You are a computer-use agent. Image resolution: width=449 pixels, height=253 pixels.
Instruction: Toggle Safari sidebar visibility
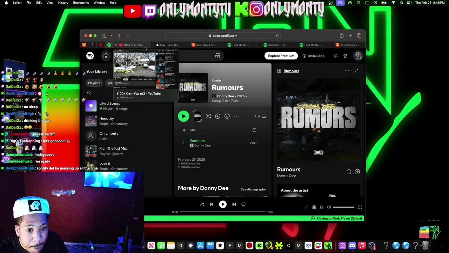coord(105,35)
